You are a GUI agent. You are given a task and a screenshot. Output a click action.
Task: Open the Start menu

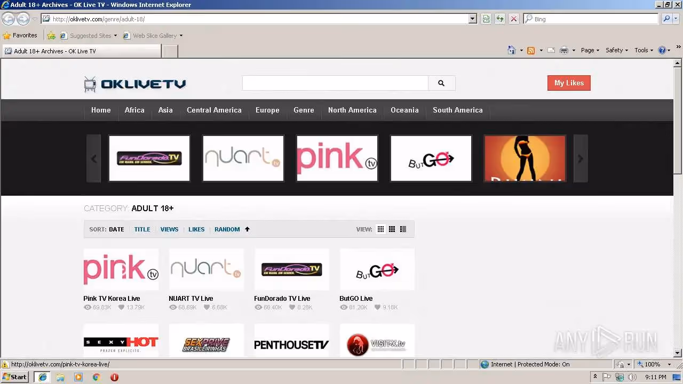click(x=14, y=377)
